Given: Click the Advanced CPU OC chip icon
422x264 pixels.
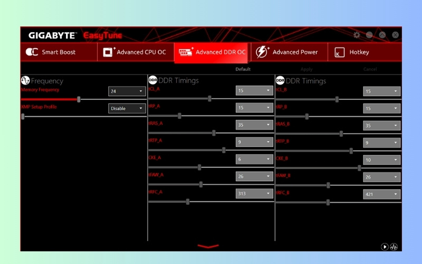Looking at the screenshot, I should click(x=109, y=52).
